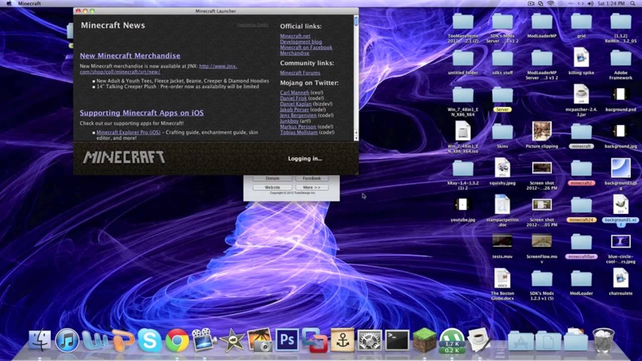Image resolution: width=642 pixels, height=361 pixels.
Task: Click the Website button in background window
Action: click(x=272, y=187)
